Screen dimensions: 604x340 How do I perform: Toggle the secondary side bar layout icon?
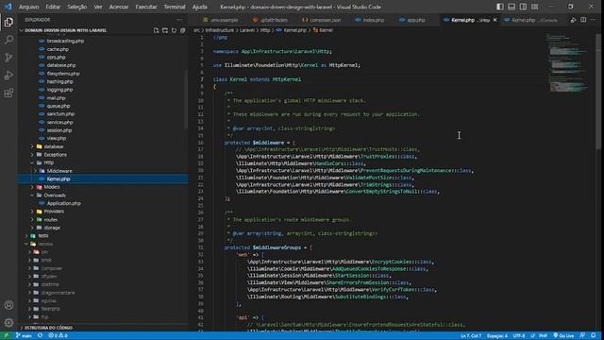coord(523,7)
